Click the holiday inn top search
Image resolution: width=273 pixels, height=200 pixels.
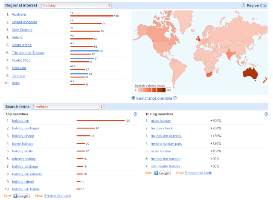(20, 121)
